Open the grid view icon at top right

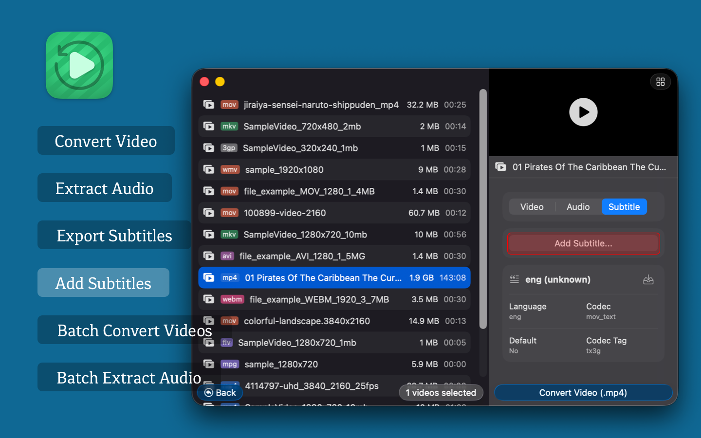click(660, 82)
